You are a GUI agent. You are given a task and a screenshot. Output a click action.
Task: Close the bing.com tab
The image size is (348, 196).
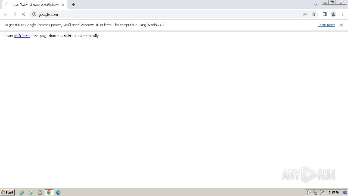(63, 5)
